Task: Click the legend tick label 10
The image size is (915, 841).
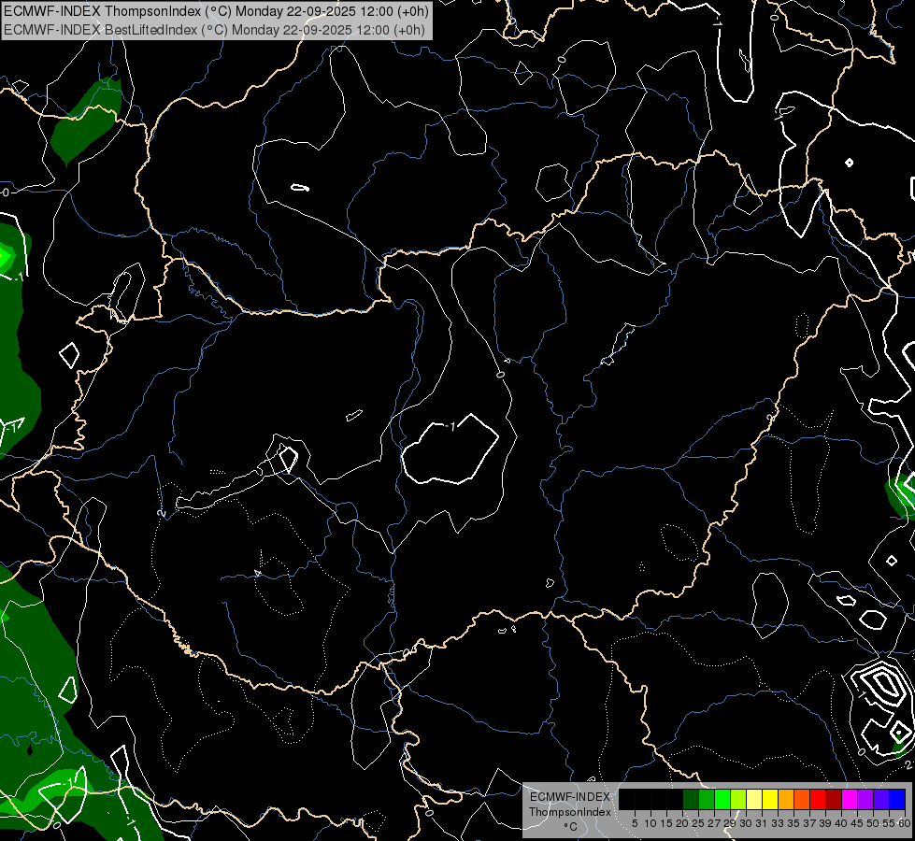Action: point(651,823)
